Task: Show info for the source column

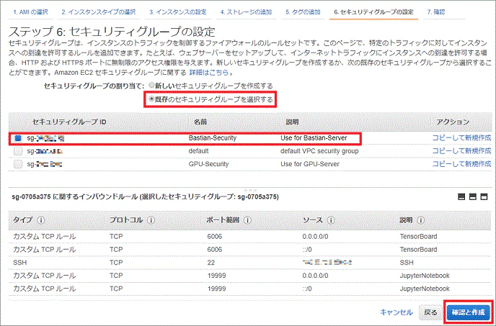Action: tap(331, 220)
